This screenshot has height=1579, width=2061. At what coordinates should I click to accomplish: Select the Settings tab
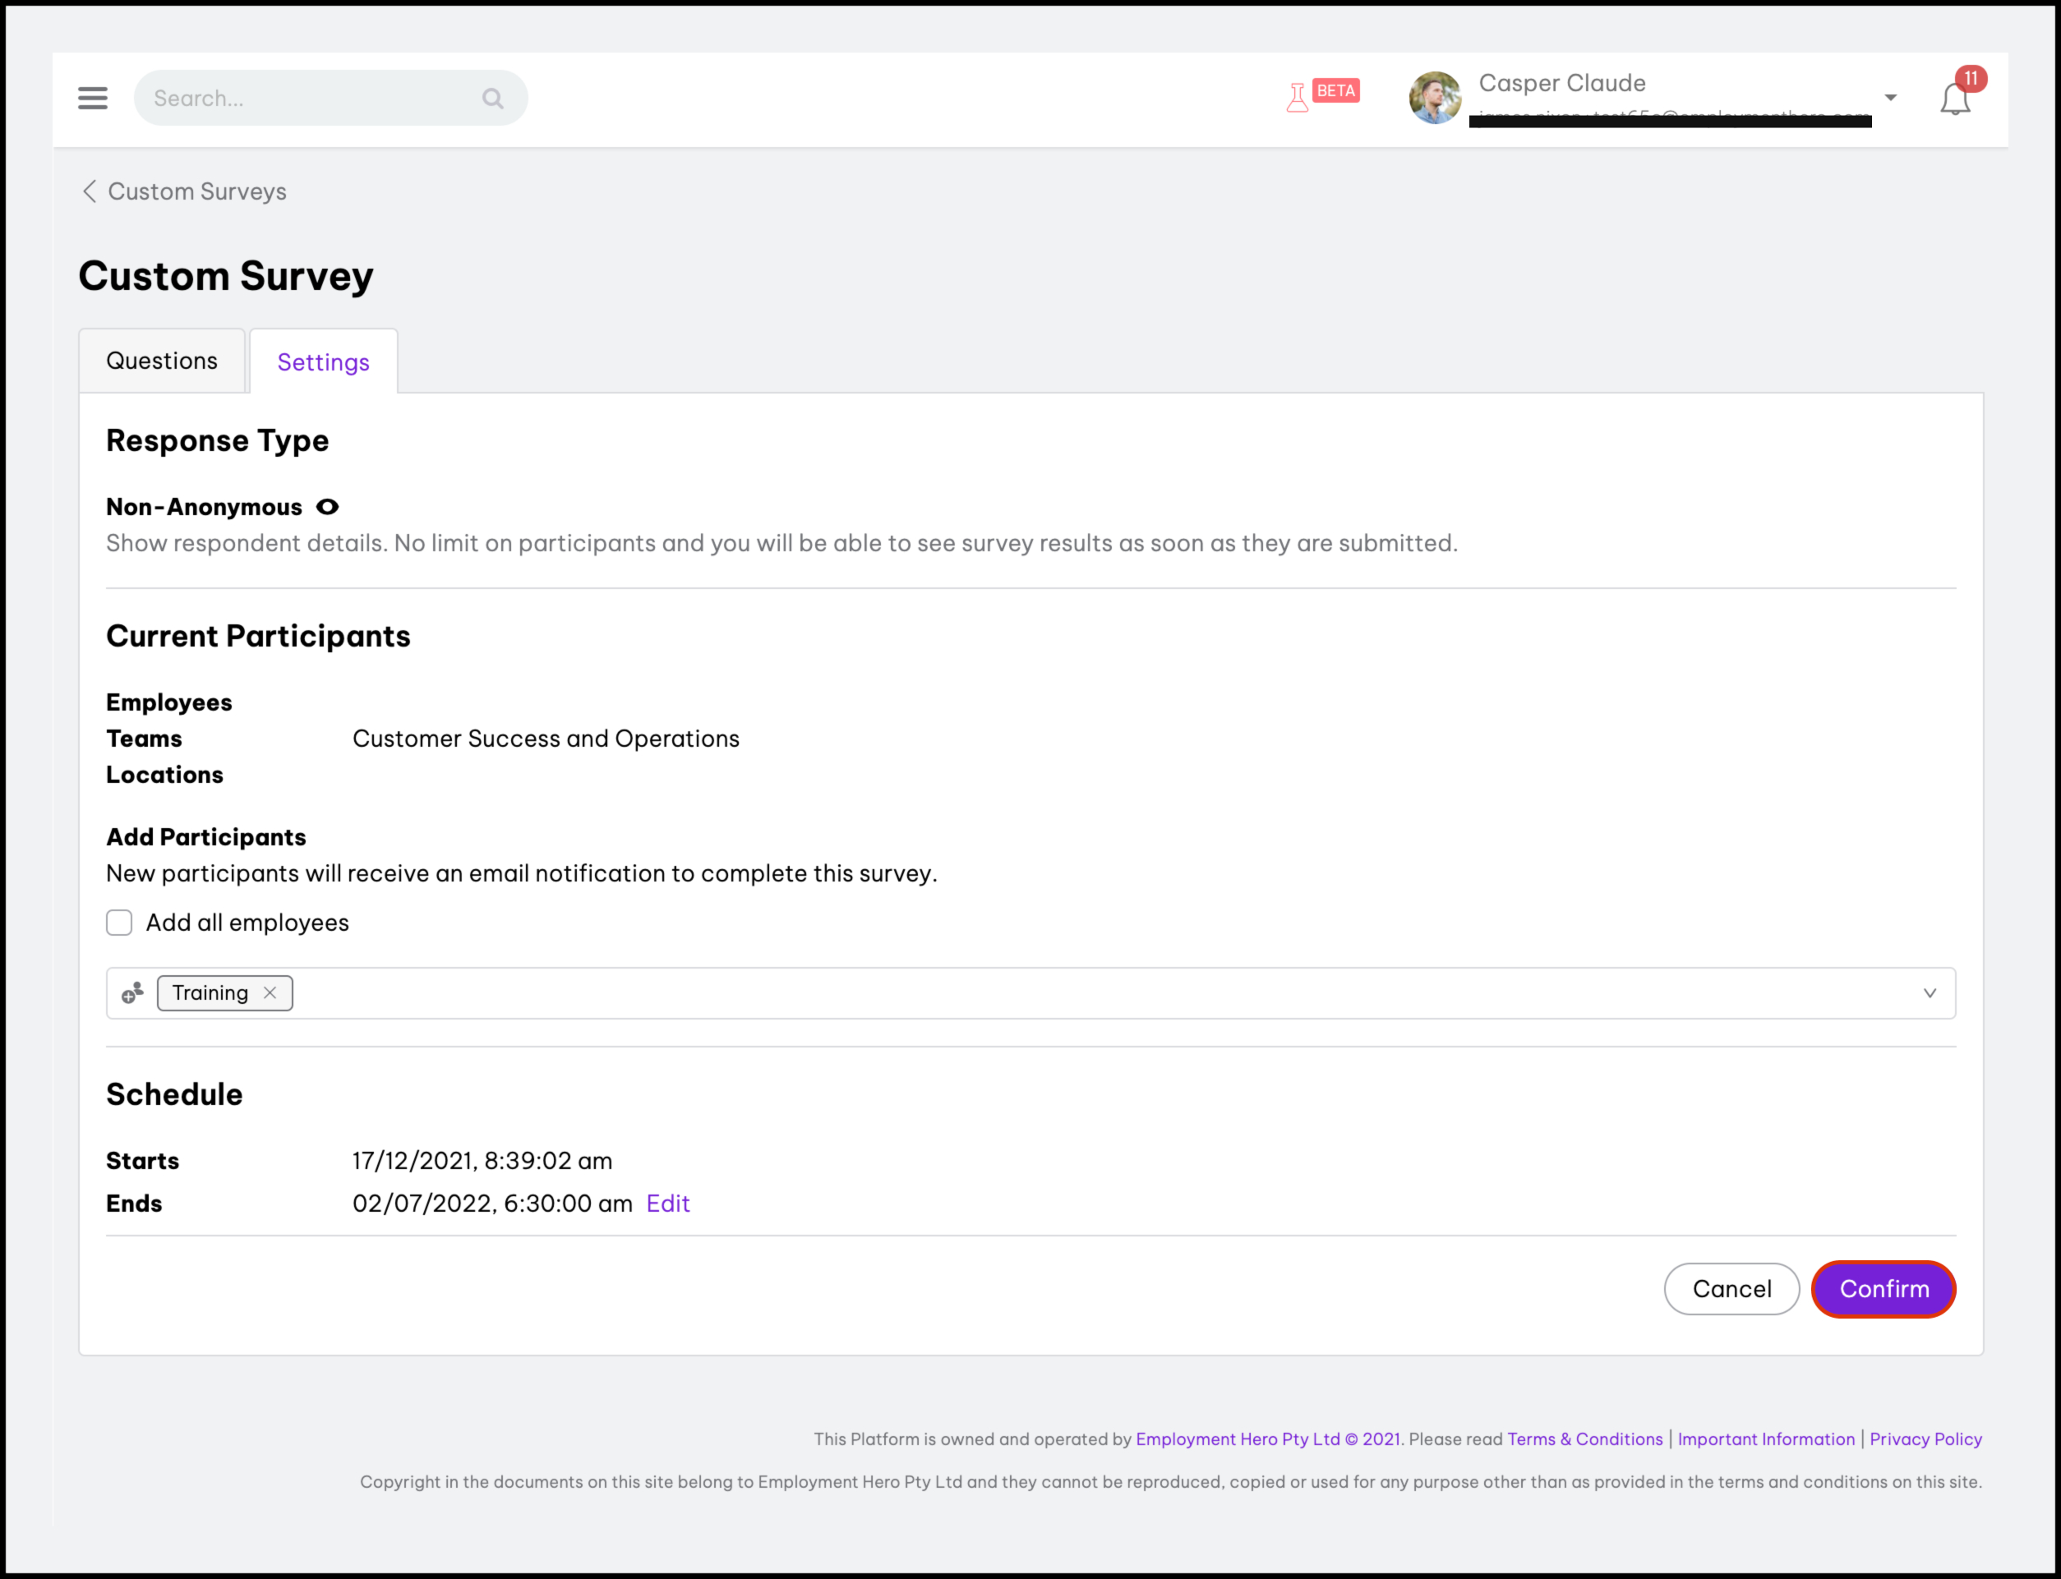point(324,361)
